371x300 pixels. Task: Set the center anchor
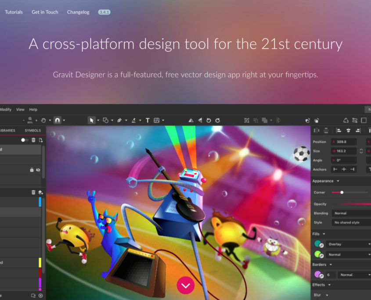pyautogui.click(x=344, y=169)
